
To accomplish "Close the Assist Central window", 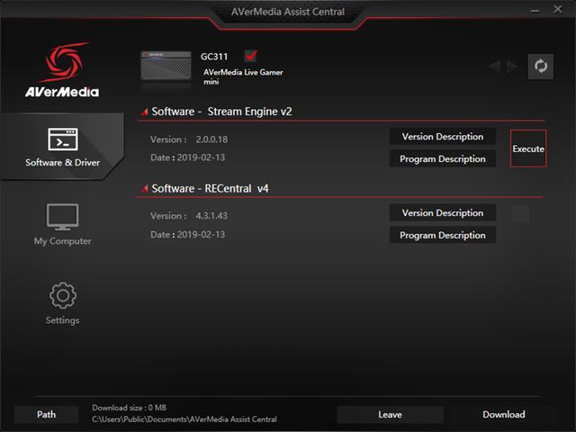I will click(x=558, y=10).
